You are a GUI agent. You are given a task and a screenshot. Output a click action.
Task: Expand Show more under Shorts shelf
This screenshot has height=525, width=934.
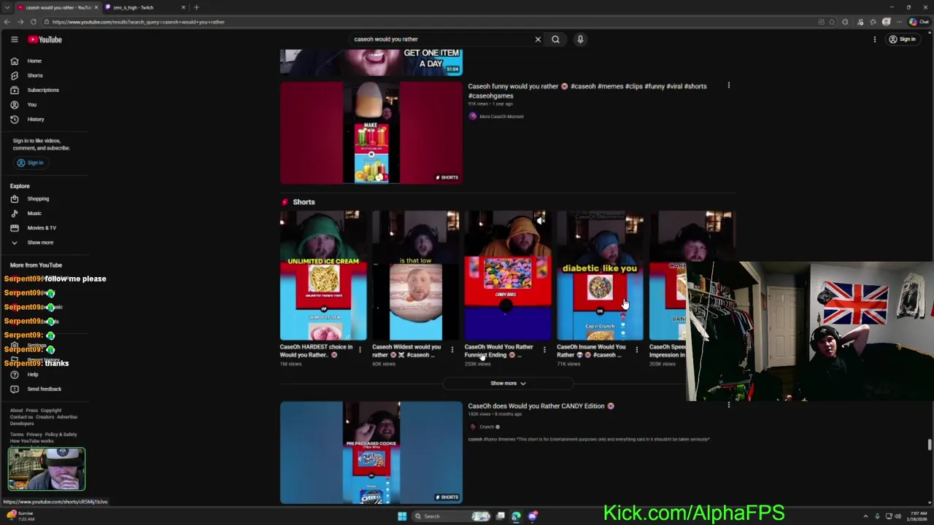pos(508,384)
